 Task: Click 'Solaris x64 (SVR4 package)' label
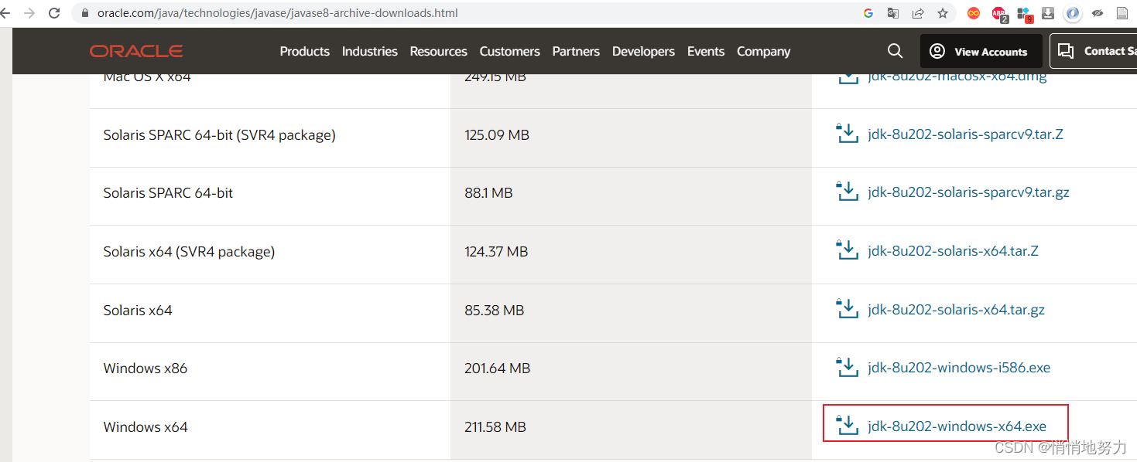click(x=189, y=251)
